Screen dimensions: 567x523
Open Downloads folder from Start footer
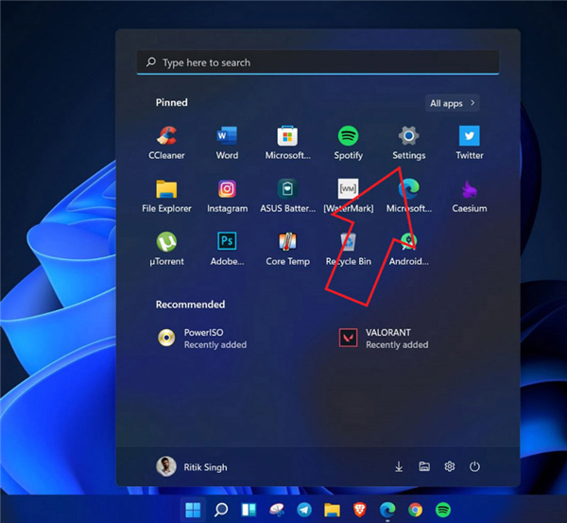pyautogui.click(x=399, y=466)
